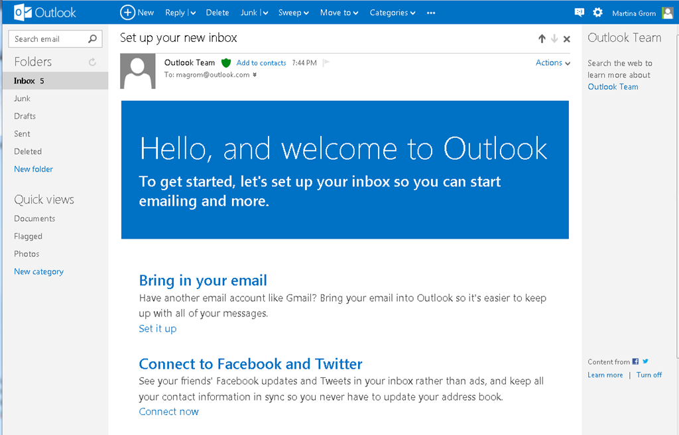The height and width of the screenshot is (435, 679).
Task: Click the 'Set up your new inbox' subject
Action: tap(178, 38)
